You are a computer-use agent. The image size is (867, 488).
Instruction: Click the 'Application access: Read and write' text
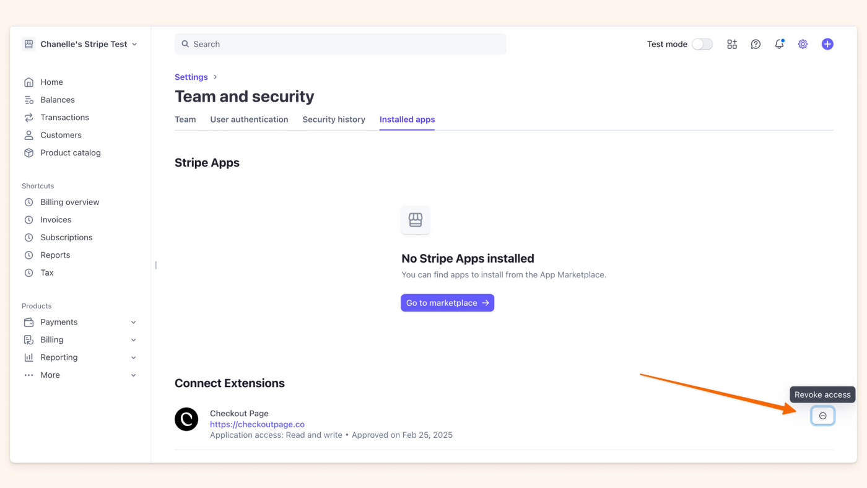coord(276,435)
